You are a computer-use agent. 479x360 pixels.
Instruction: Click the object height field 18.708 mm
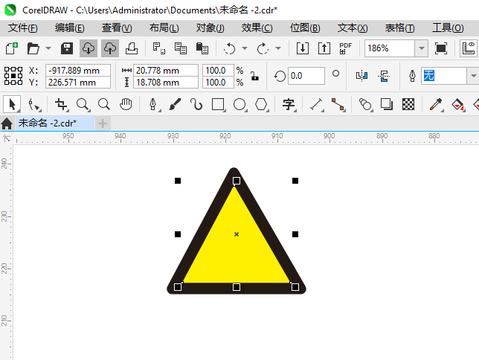pos(166,83)
